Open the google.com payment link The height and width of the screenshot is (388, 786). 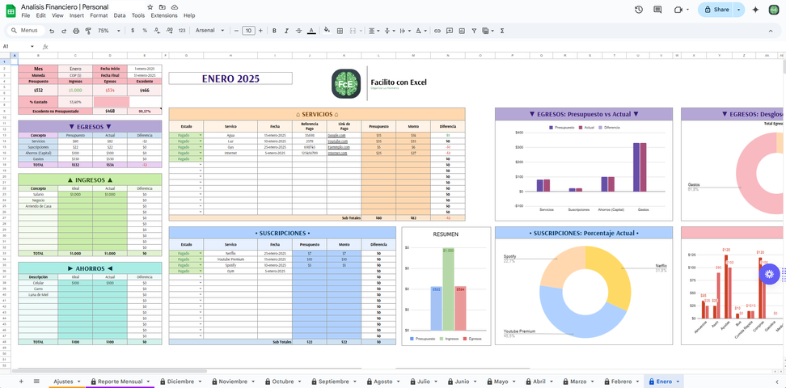click(x=336, y=135)
